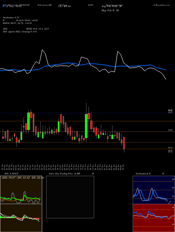
Task: Click the "Stochastics & R SI" panel title
Action: (x=150, y=174)
